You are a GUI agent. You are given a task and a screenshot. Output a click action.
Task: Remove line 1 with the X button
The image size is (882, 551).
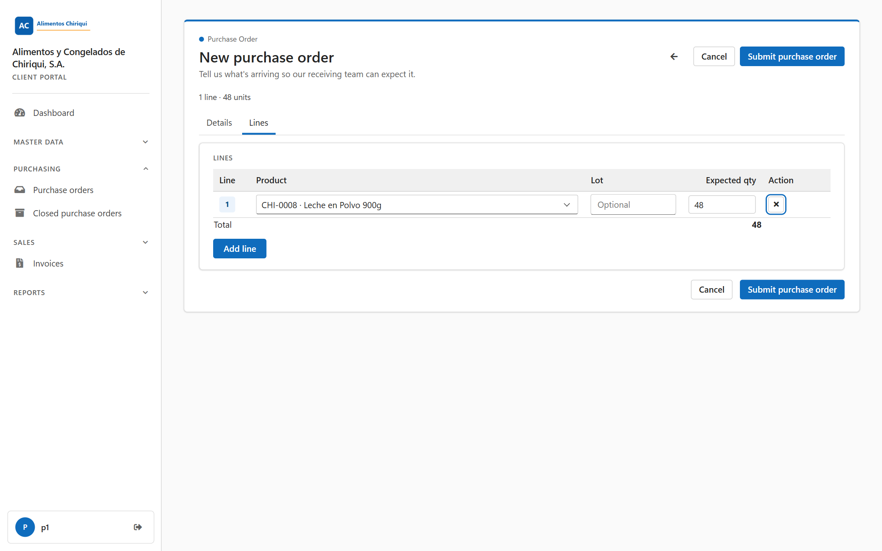(x=776, y=204)
